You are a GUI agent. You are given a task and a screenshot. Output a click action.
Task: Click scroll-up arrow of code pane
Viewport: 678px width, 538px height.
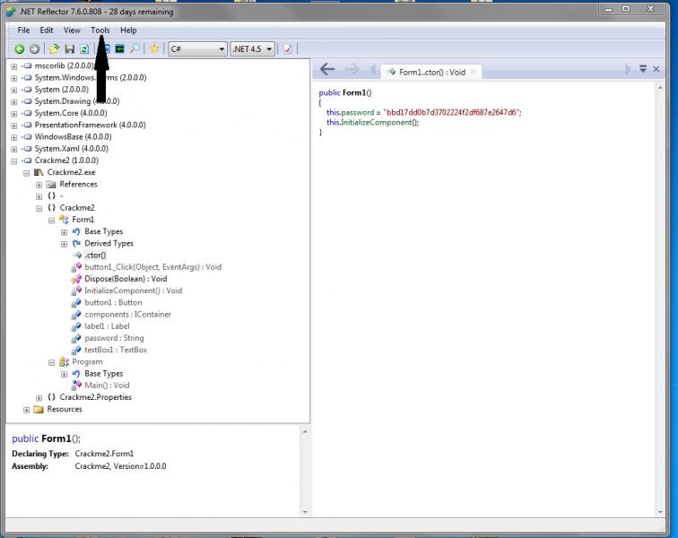660,88
